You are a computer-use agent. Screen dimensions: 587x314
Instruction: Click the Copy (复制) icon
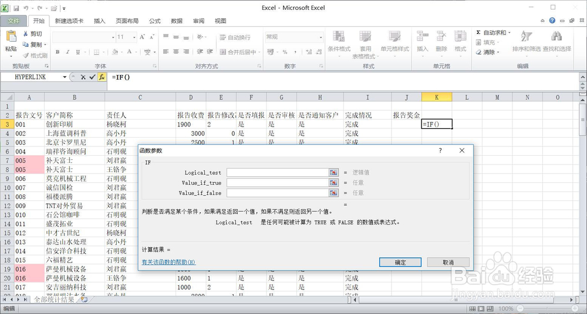[25, 45]
